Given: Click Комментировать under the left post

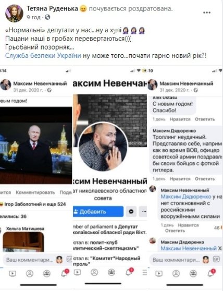Looking at the screenshot, I should 35,192.
